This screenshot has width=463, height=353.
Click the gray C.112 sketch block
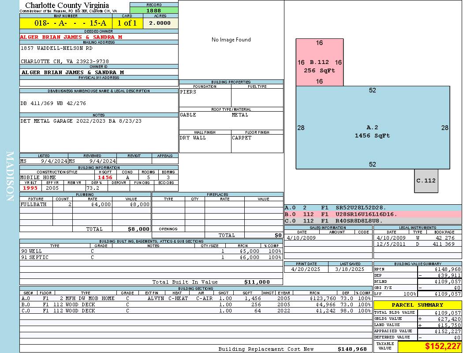pos(426,181)
